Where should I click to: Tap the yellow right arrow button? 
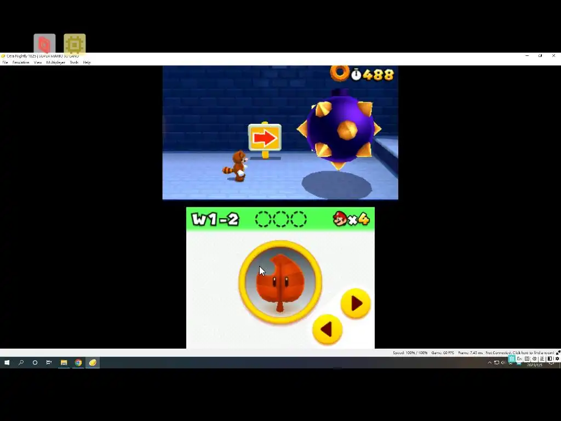(x=356, y=304)
